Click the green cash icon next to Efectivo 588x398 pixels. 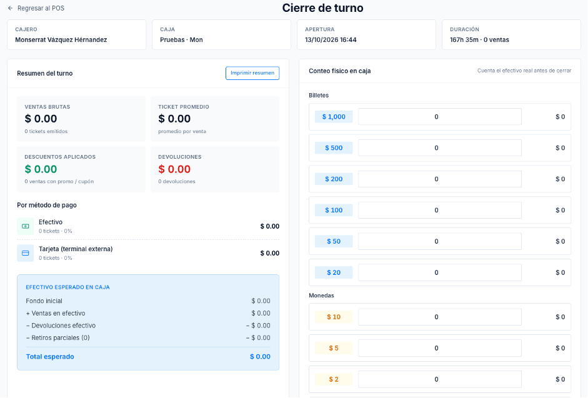point(26,226)
